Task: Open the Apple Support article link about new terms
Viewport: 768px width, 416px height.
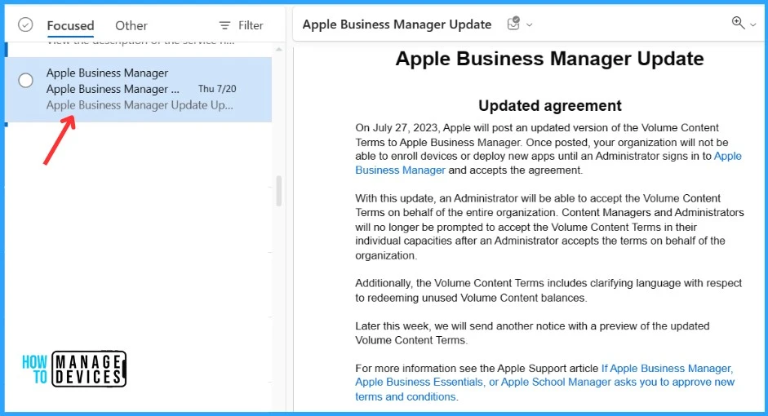Action: pyautogui.click(x=544, y=383)
